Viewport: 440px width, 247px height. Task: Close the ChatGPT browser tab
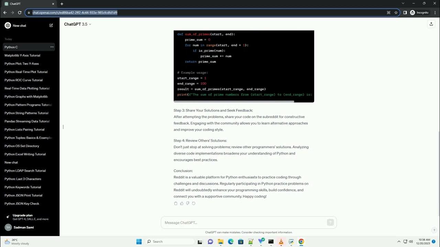point(53,4)
